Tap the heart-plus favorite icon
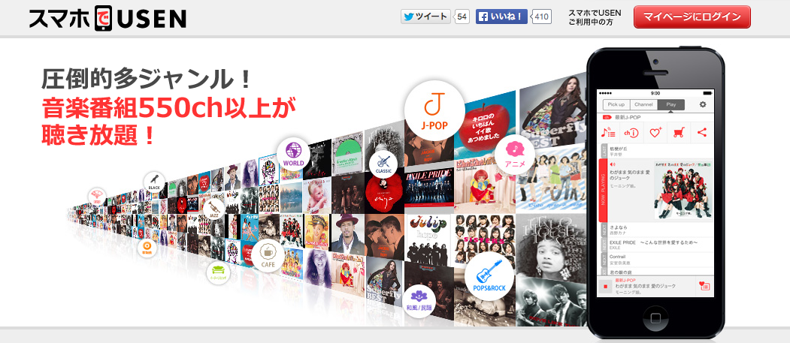The width and height of the screenshot is (790, 343). pos(655,133)
